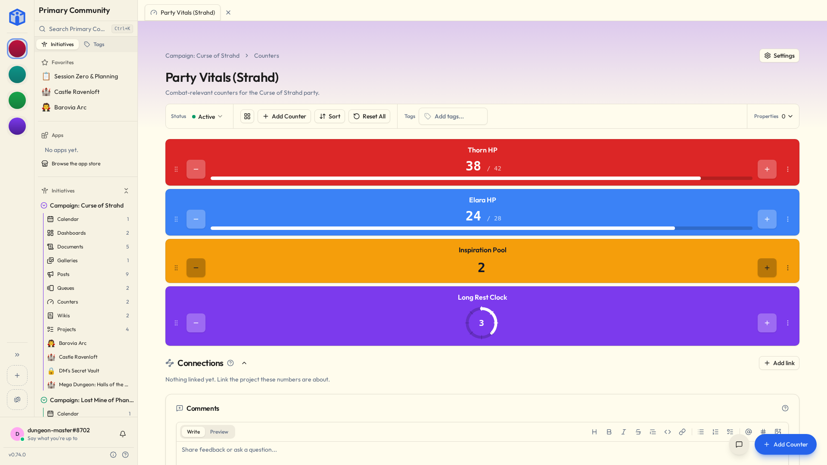Screen dimensions: 827x465
Task: Select the Initiatives tab in sidebar
Action: [x=58, y=44]
